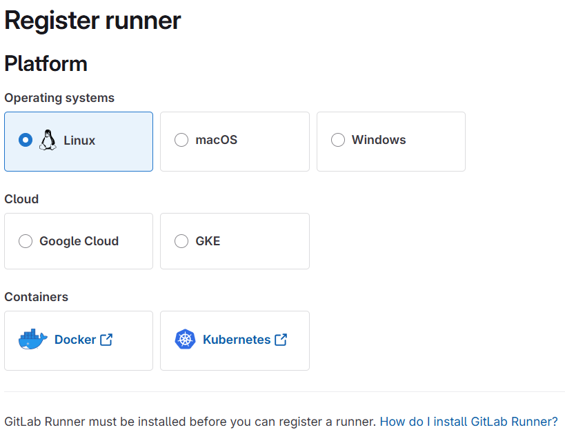
Task: Pick the Google Cloud radio button
Action: tap(26, 241)
